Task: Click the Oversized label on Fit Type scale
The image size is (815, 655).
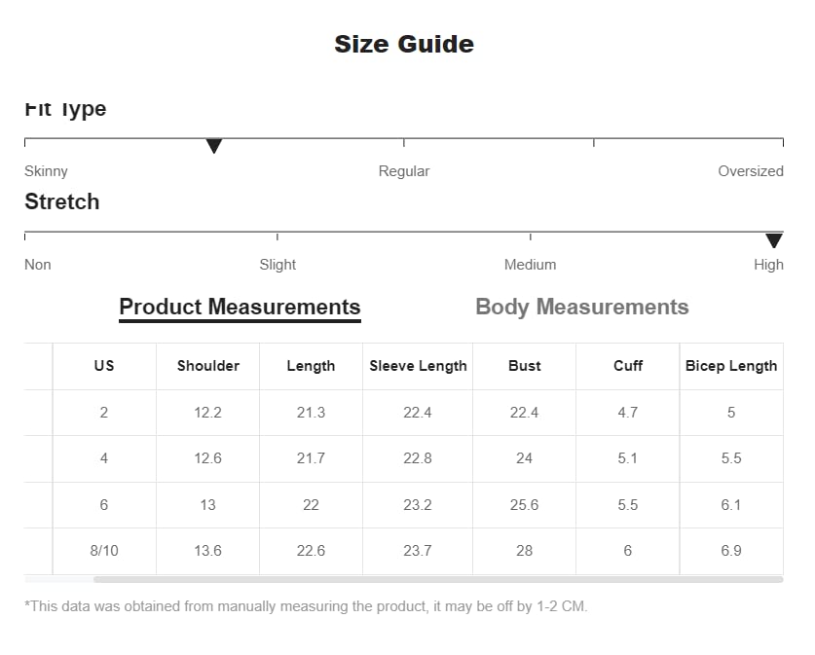Action: (x=751, y=171)
